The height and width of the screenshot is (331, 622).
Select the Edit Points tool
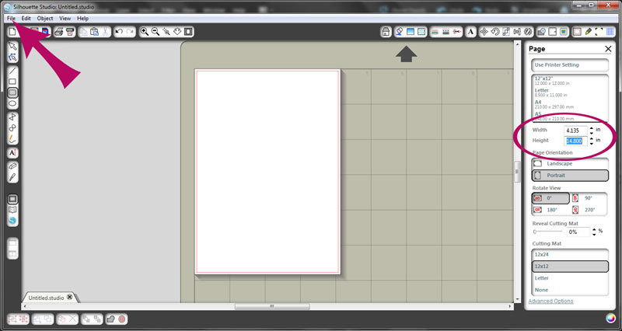click(12, 57)
